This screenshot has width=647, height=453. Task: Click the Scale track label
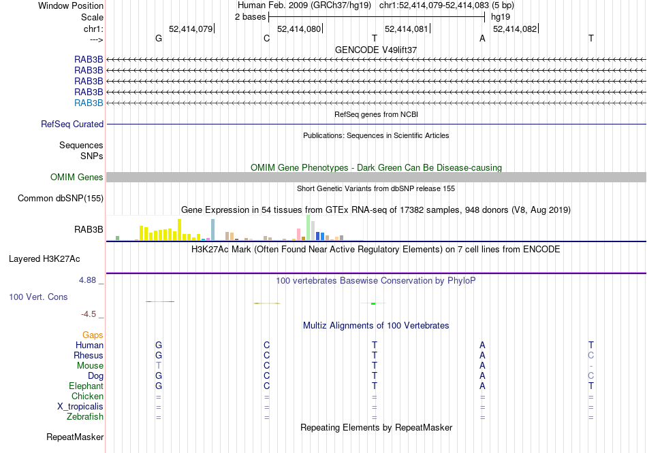point(92,17)
